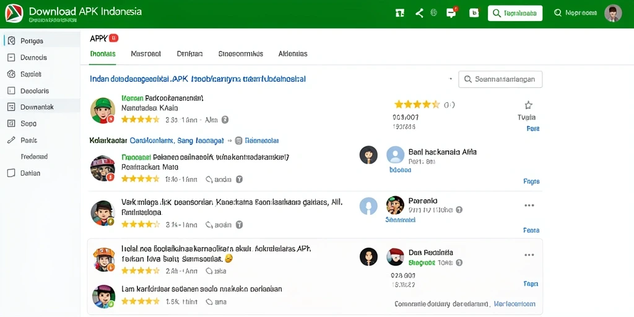Switch to the 'Sinesonmikus' tab
Viewport: 634px width, 317px height.
241,54
